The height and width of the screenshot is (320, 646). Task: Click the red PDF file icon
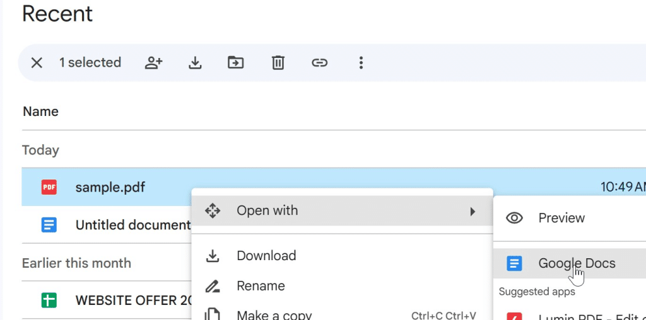click(x=49, y=187)
